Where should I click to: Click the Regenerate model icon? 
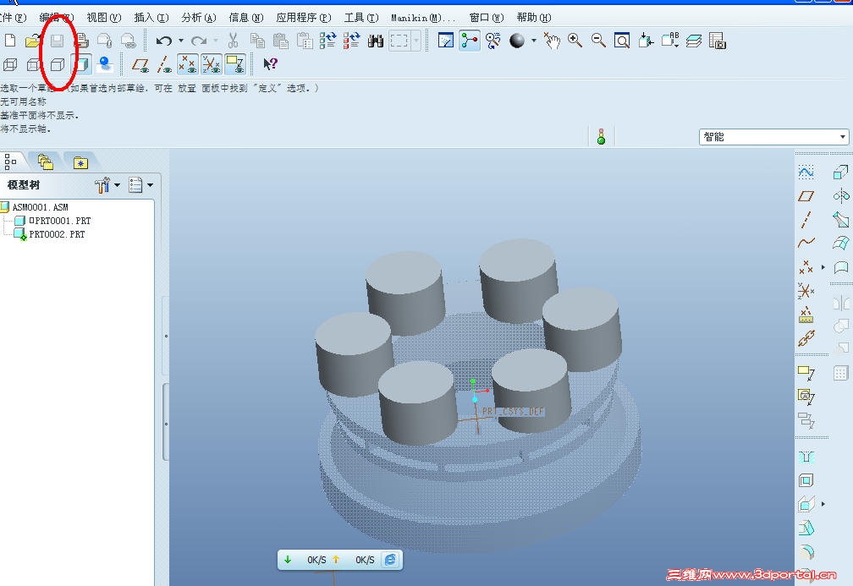(x=328, y=41)
